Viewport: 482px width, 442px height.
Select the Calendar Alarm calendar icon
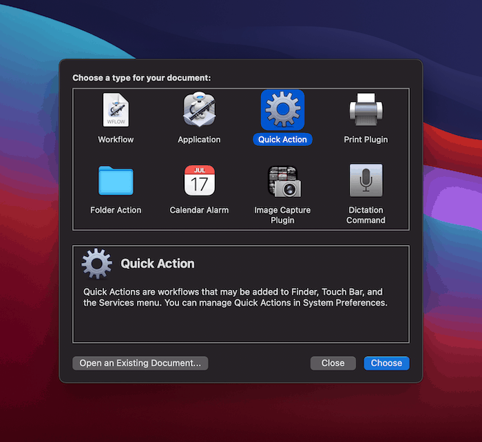point(199,180)
